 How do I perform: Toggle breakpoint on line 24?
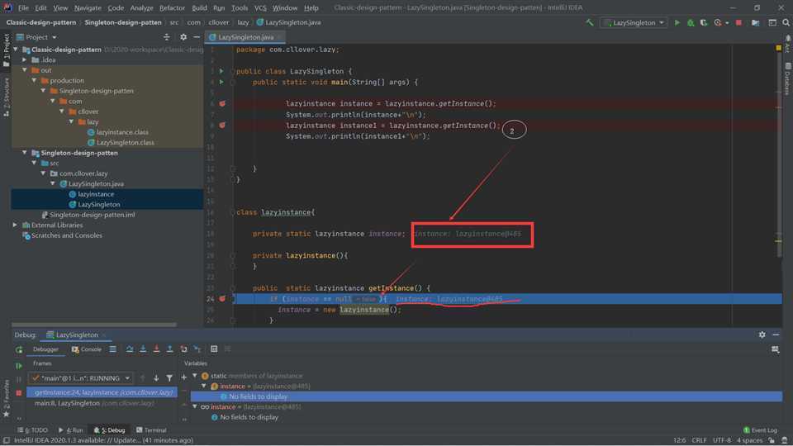[222, 298]
